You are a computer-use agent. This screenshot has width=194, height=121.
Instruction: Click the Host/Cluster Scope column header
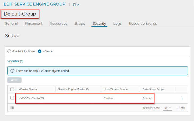pyautogui.click(x=116, y=89)
